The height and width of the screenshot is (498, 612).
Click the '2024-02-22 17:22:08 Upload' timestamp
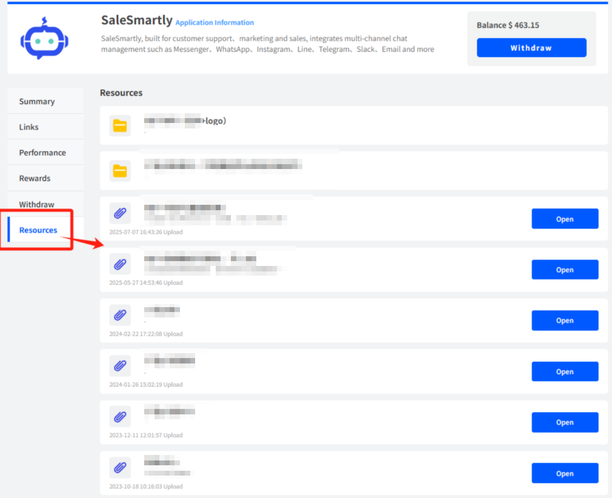[146, 334]
